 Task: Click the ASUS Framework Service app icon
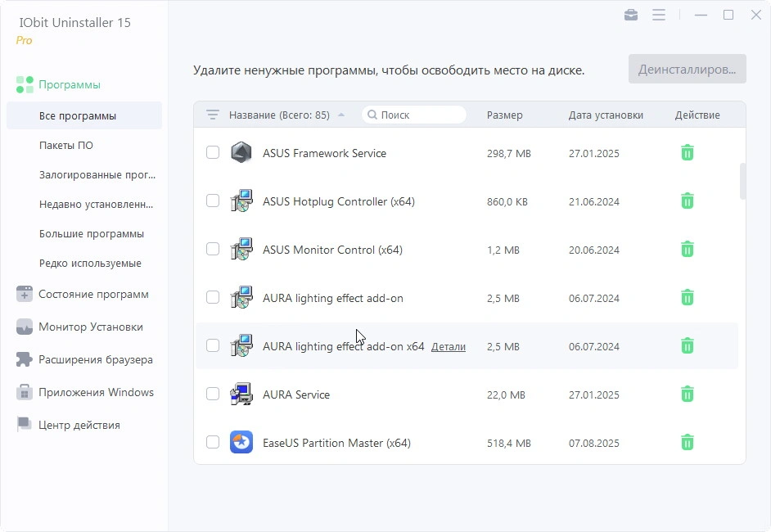pos(241,152)
